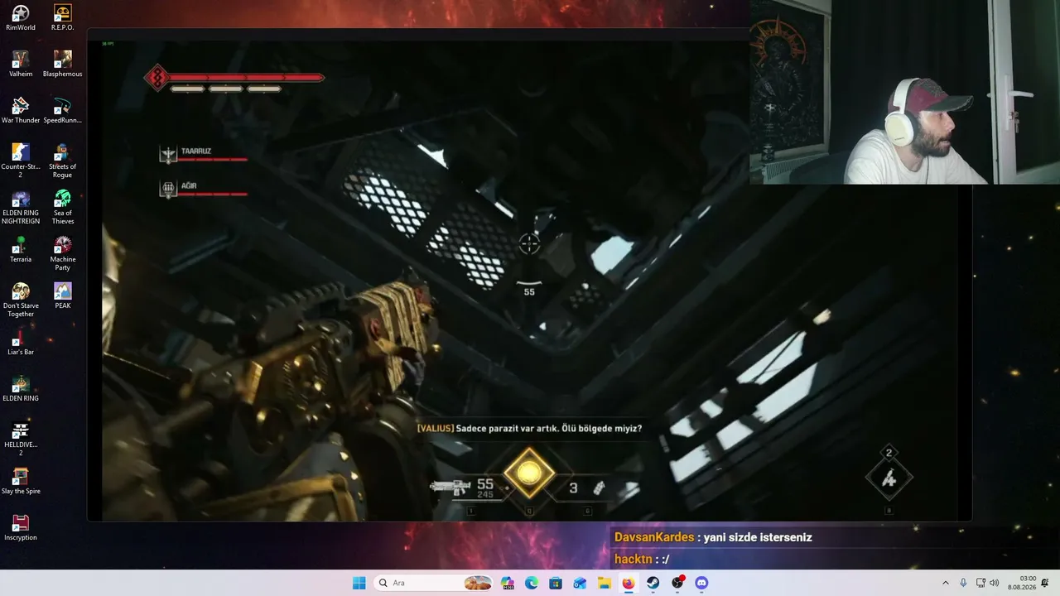
Task: Launch Microsoft Edge from the taskbar
Action: click(532, 583)
